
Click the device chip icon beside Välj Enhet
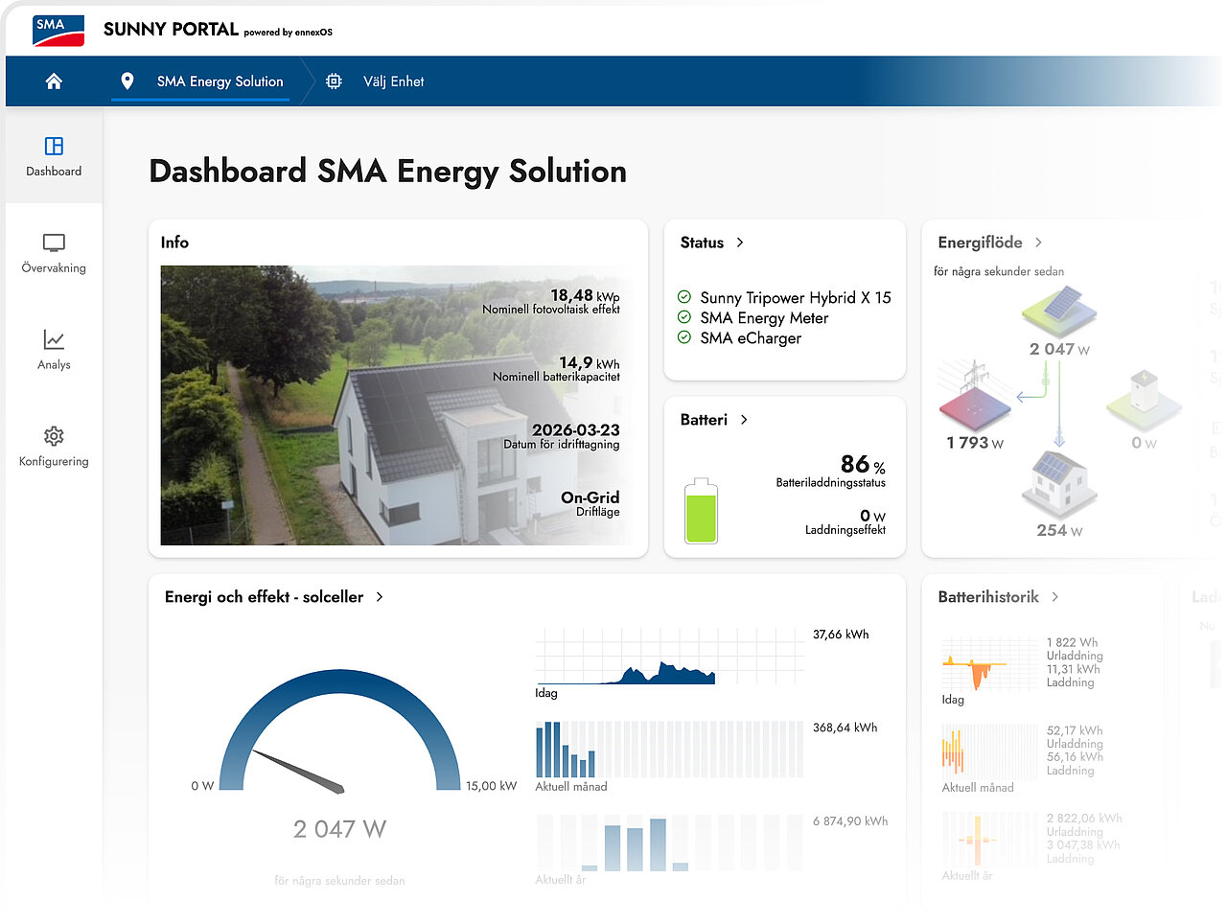pyautogui.click(x=334, y=81)
